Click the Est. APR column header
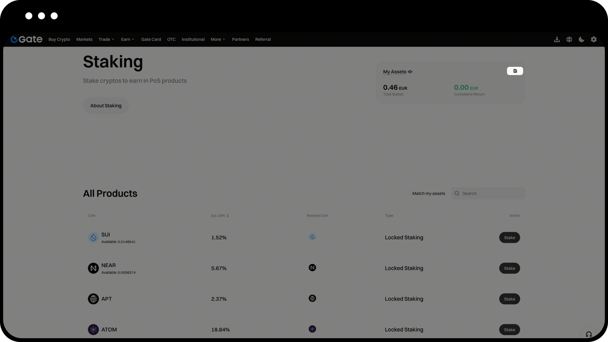Image resolution: width=608 pixels, height=342 pixels. pos(218,216)
